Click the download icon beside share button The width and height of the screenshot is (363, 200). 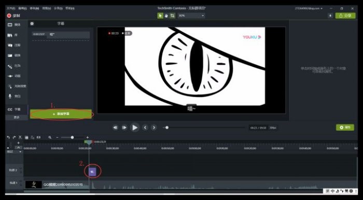330,16
